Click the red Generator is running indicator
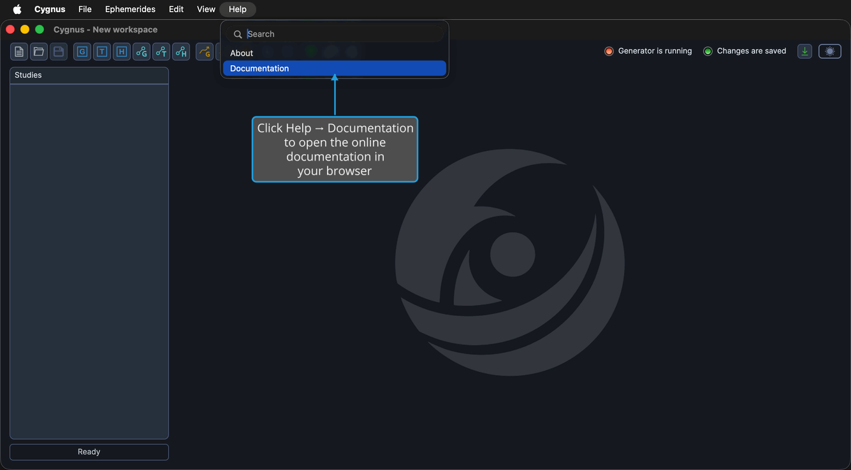 tap(609, 51)
